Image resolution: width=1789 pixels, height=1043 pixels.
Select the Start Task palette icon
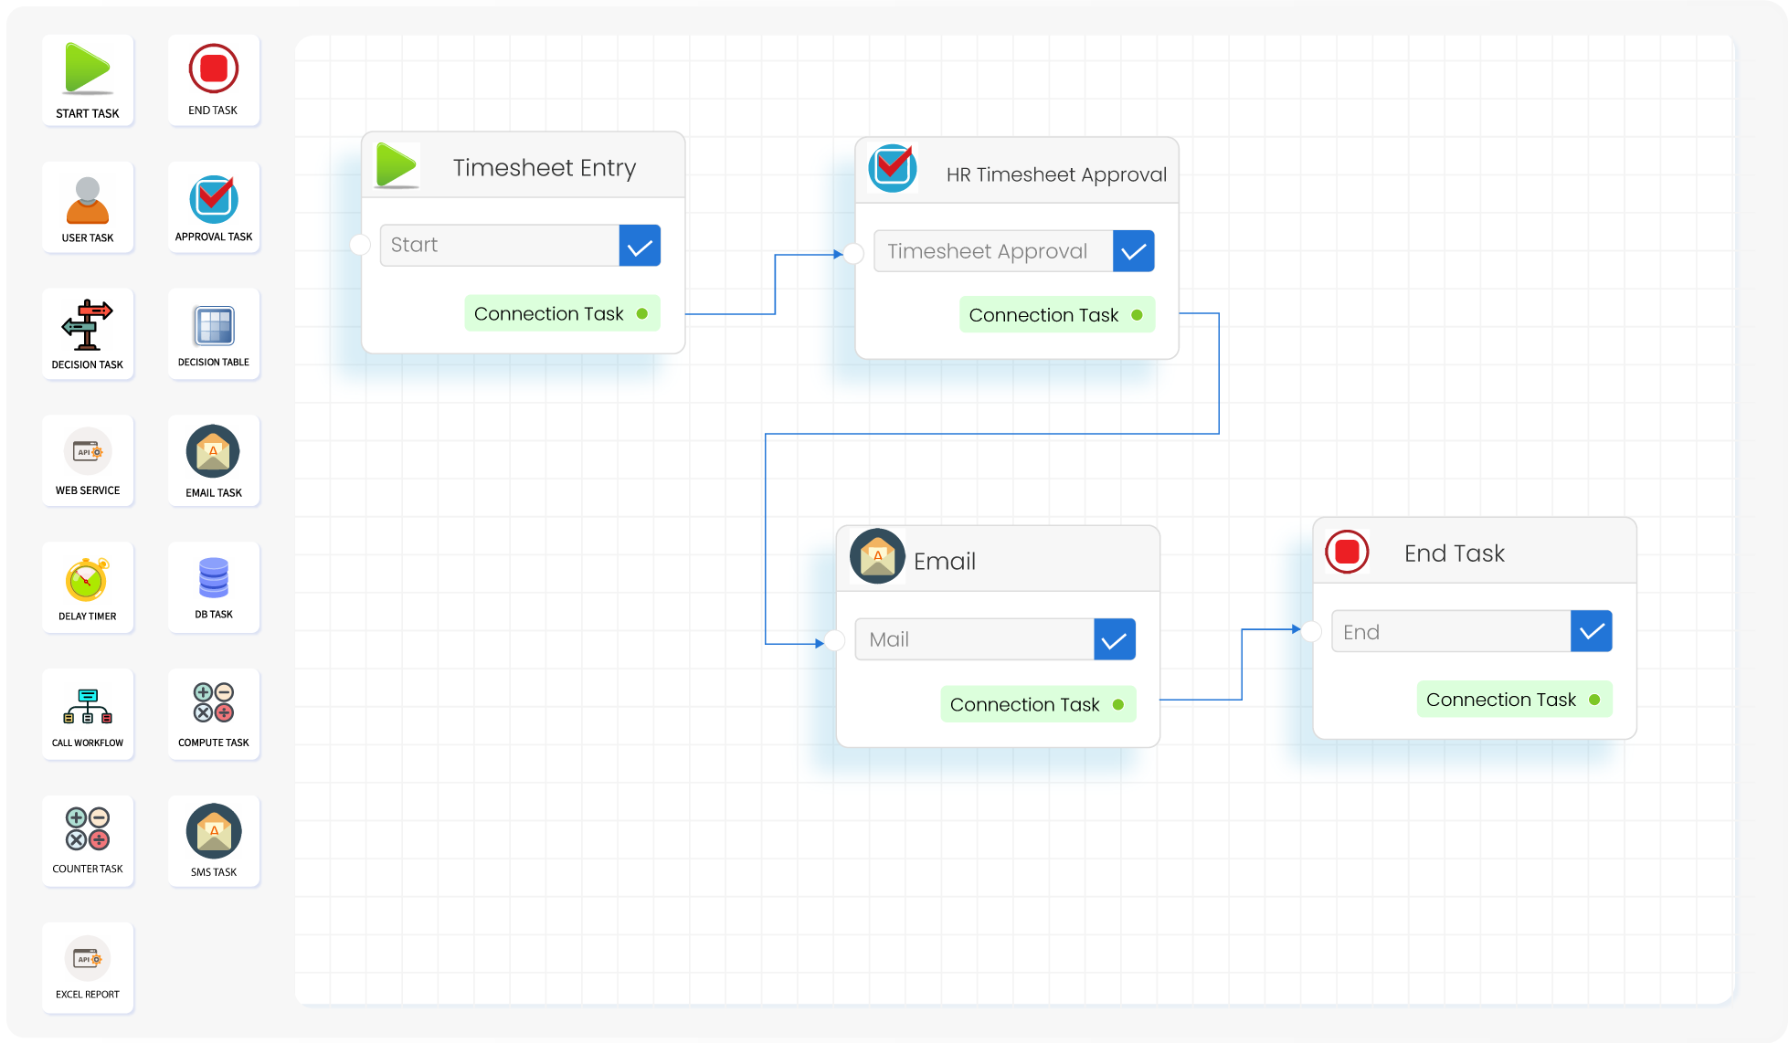click(88, 68)
